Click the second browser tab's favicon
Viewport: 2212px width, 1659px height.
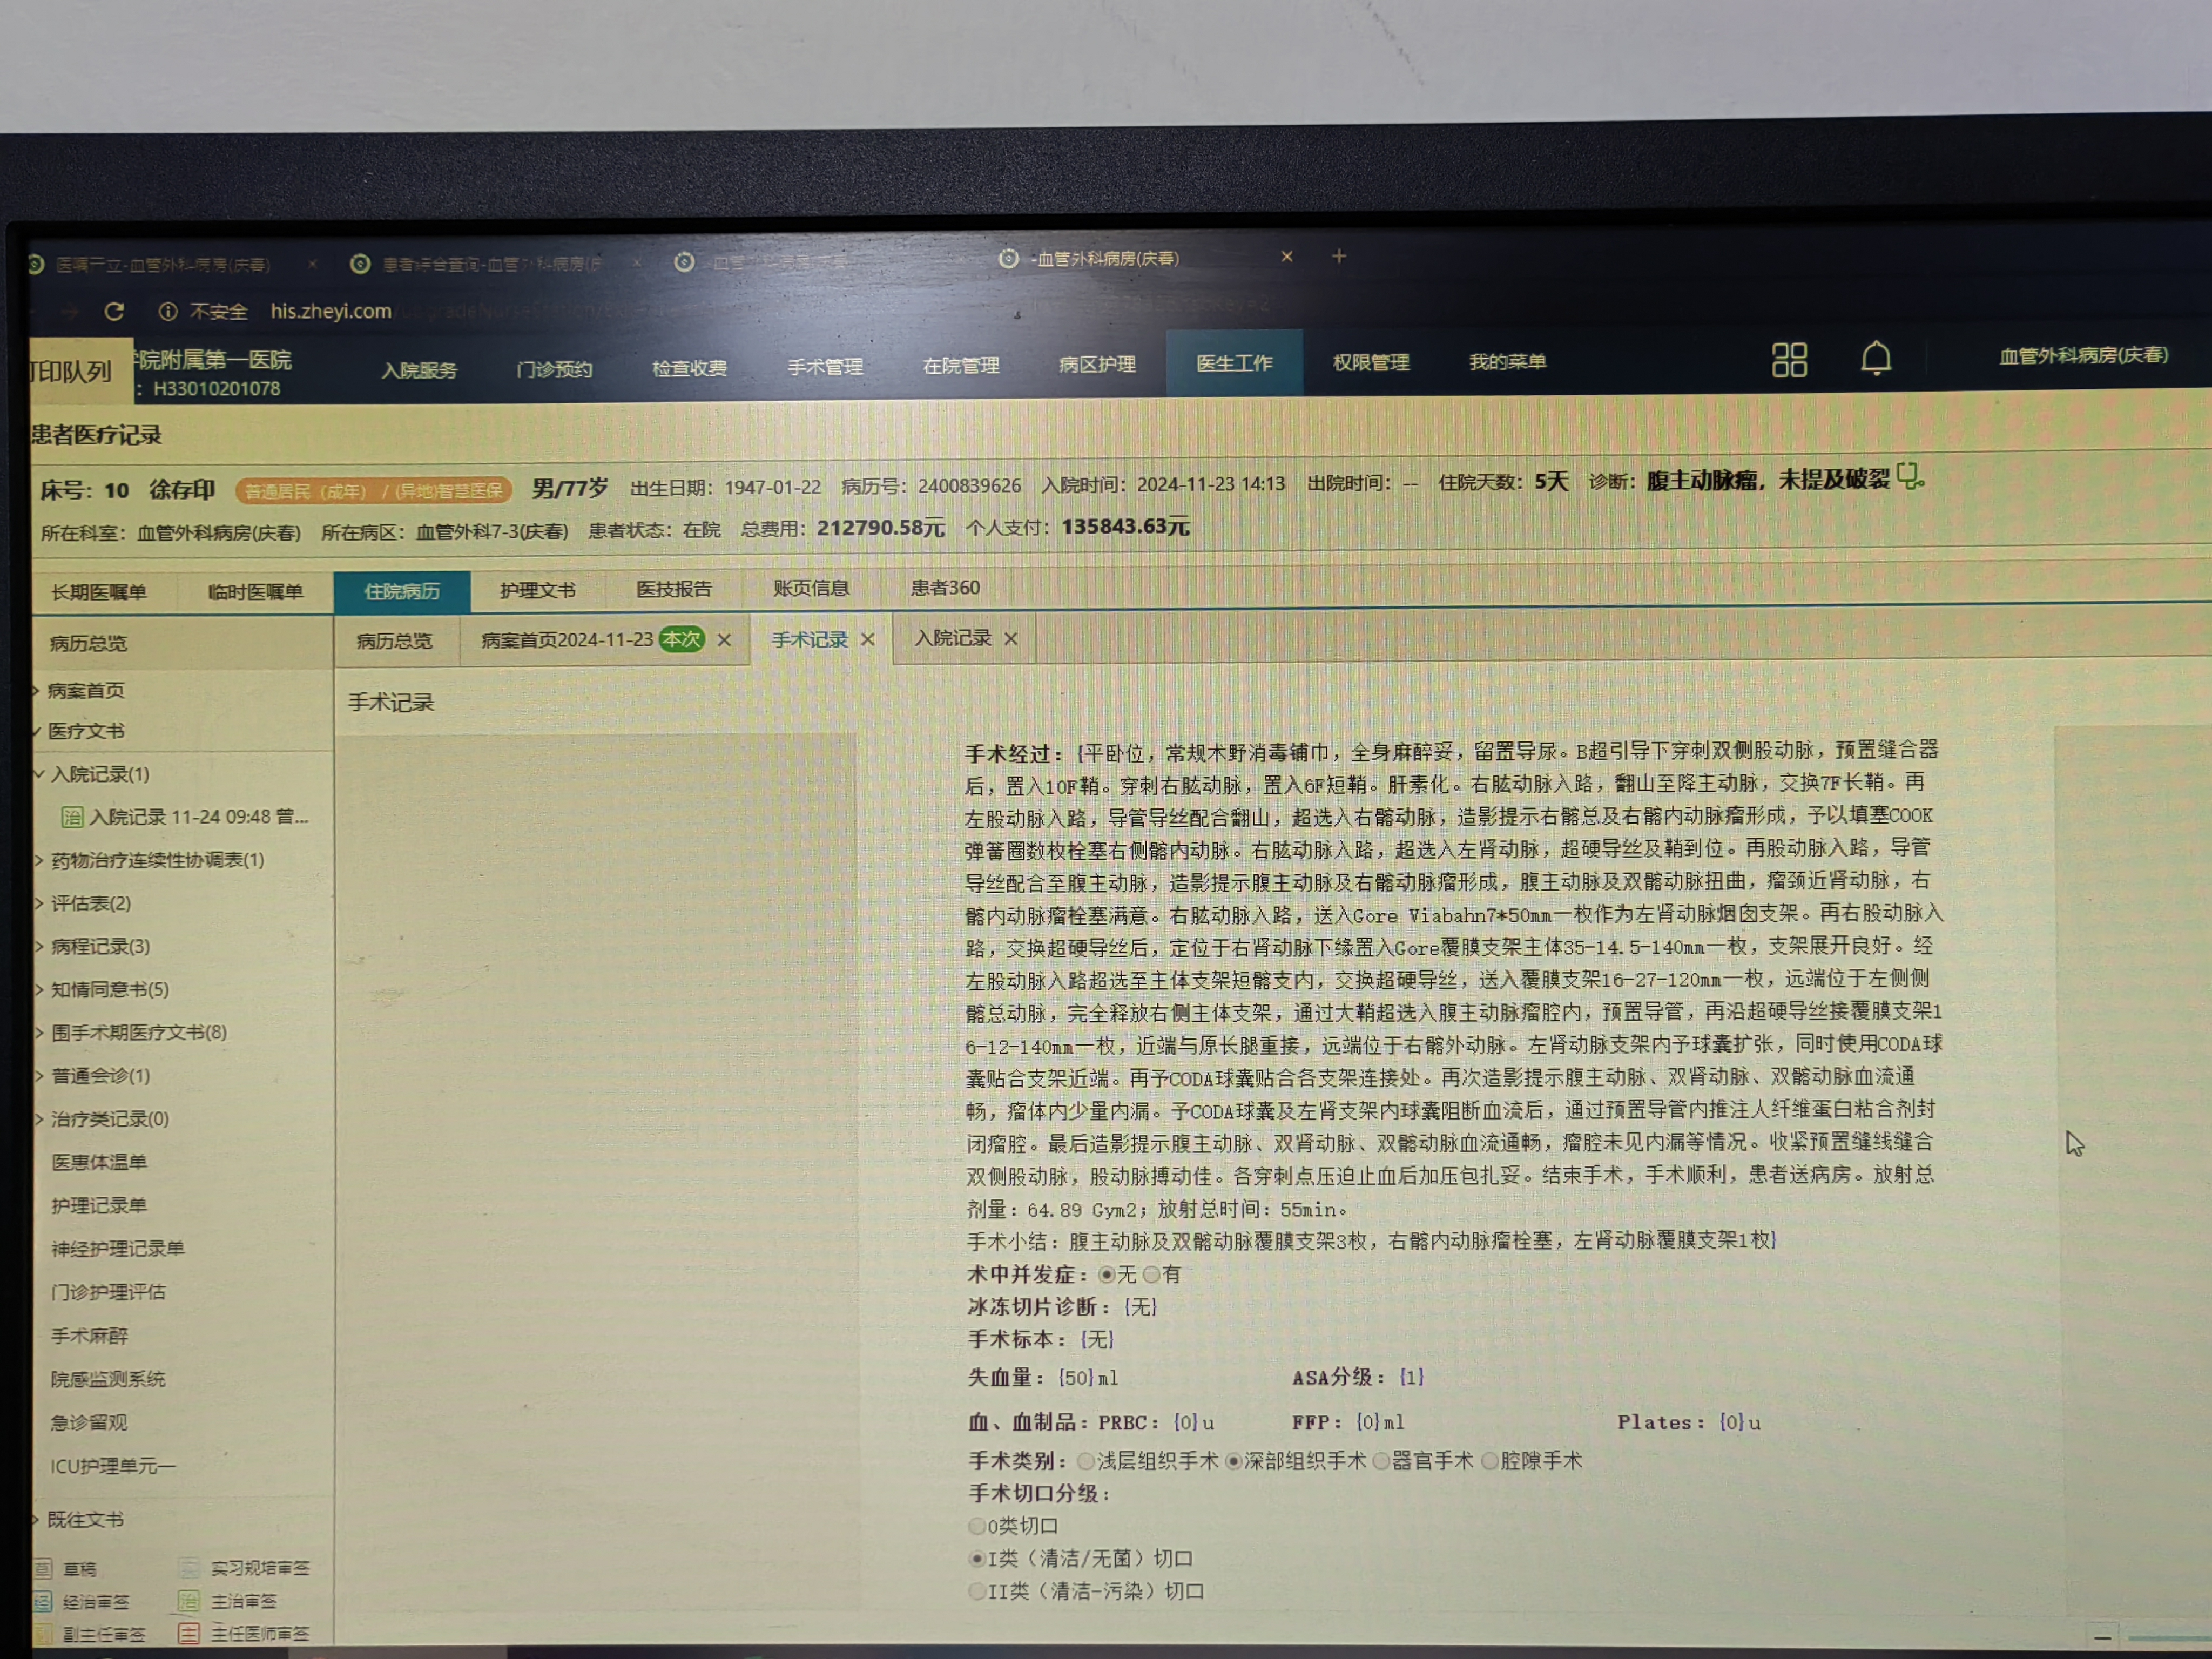360,263
